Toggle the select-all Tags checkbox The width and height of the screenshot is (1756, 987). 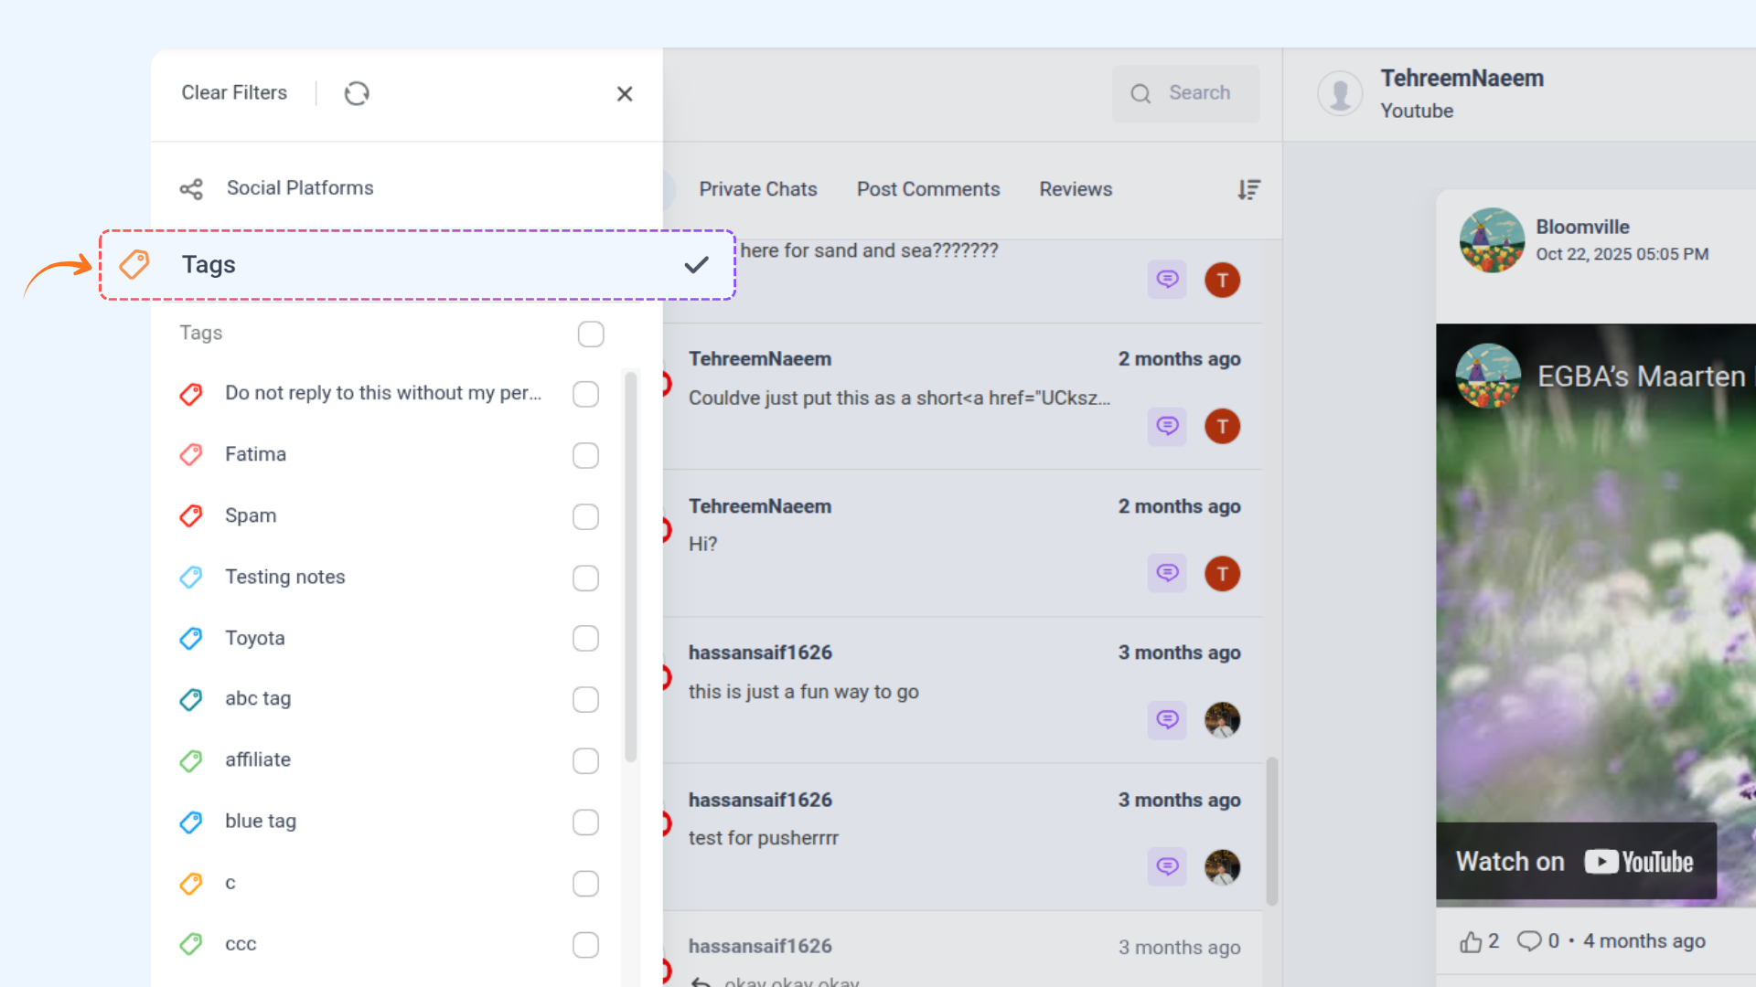(x=591, y=334)
